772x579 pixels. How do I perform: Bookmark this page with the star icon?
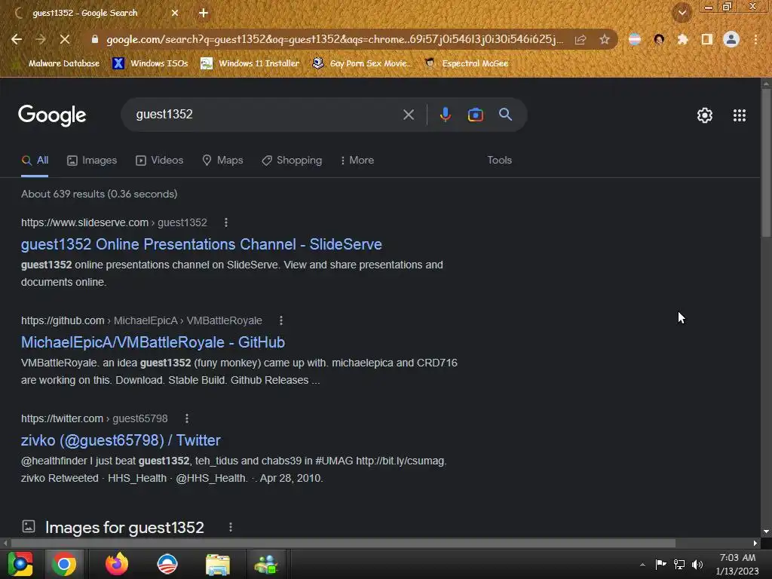(x=605, y=39)
